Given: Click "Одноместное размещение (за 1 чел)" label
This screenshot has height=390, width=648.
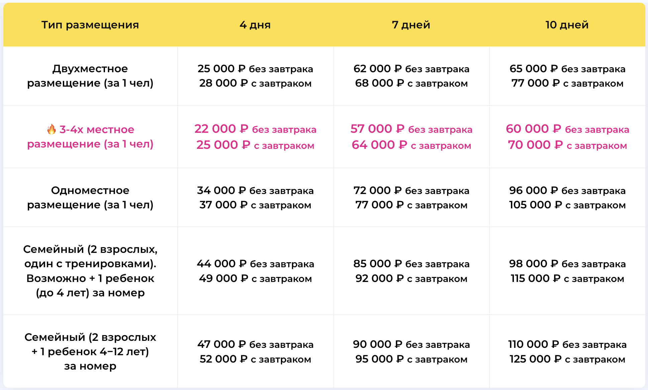Looking at the screenshot, I should 90,197.
